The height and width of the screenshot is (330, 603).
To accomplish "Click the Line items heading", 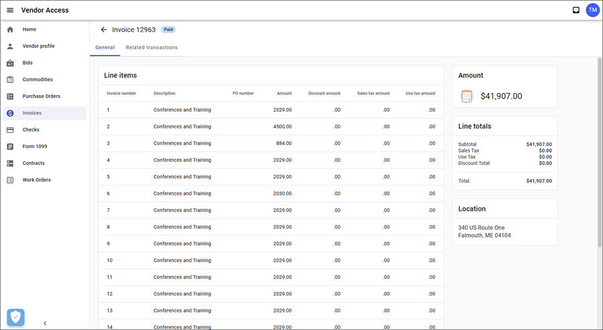I will pos(121,75).
